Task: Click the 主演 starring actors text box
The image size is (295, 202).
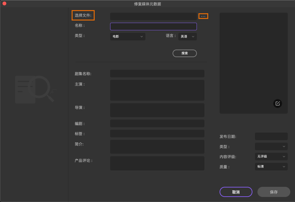Action: (x=157, y=90)
